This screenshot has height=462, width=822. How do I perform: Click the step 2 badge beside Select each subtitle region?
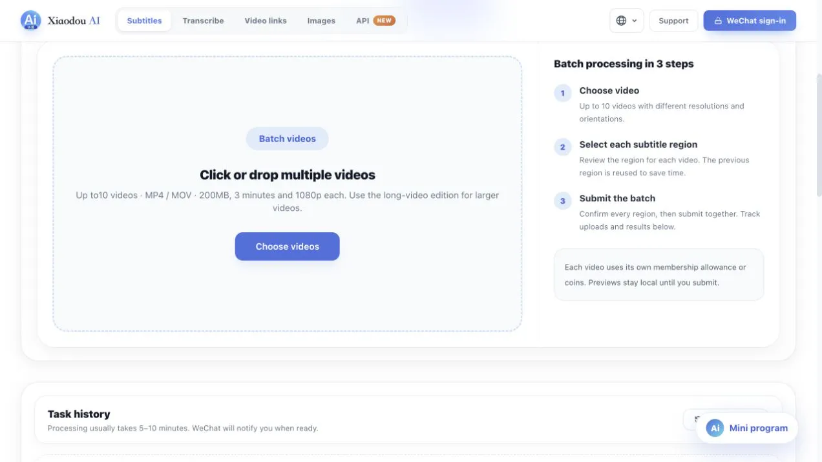562,147
